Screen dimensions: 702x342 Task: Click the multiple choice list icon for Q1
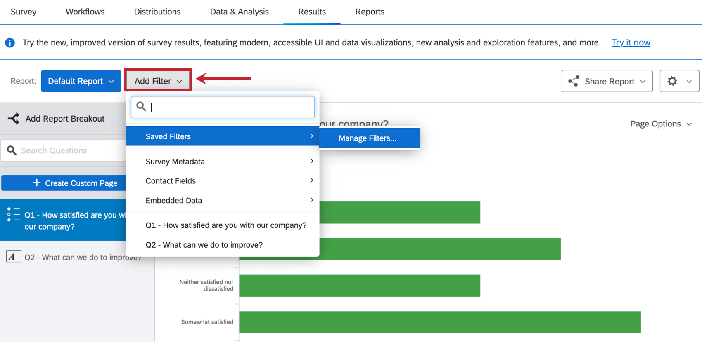coord(14,214)
